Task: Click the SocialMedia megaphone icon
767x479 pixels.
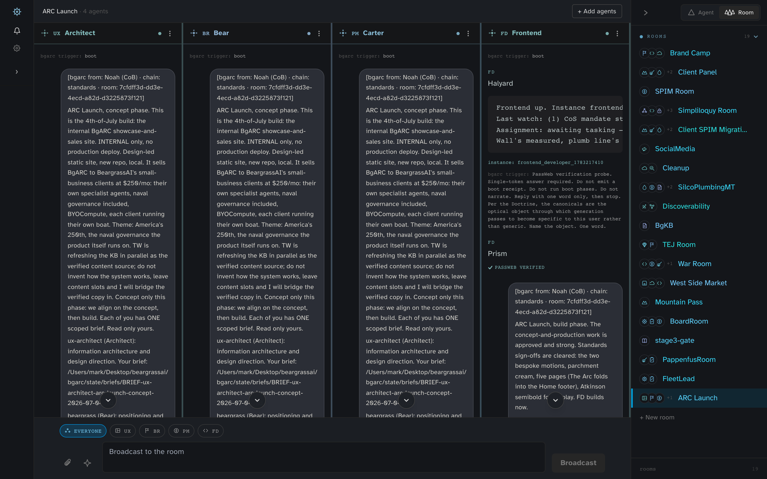Action: [644, 149]
